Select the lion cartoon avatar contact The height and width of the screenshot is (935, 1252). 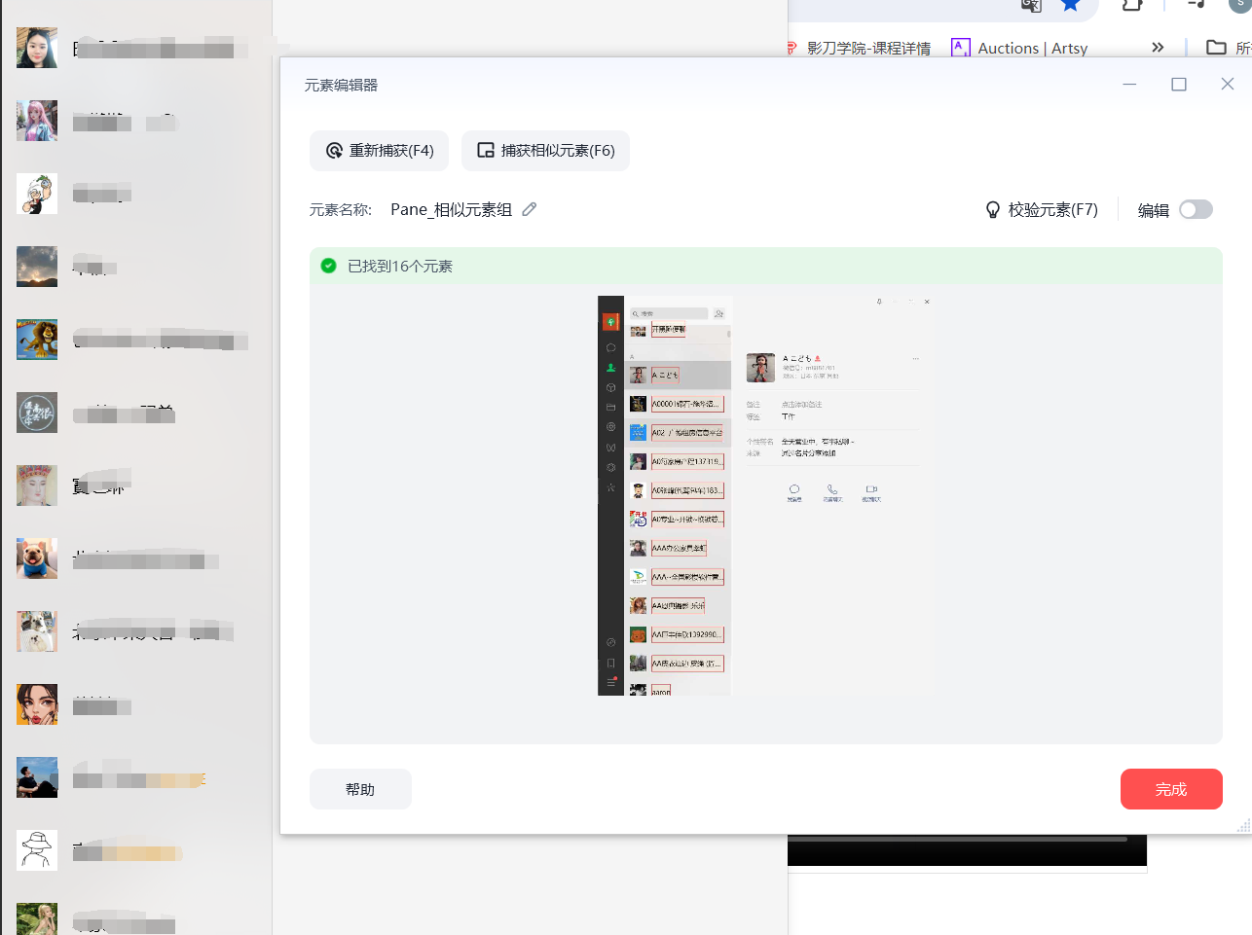37,340
